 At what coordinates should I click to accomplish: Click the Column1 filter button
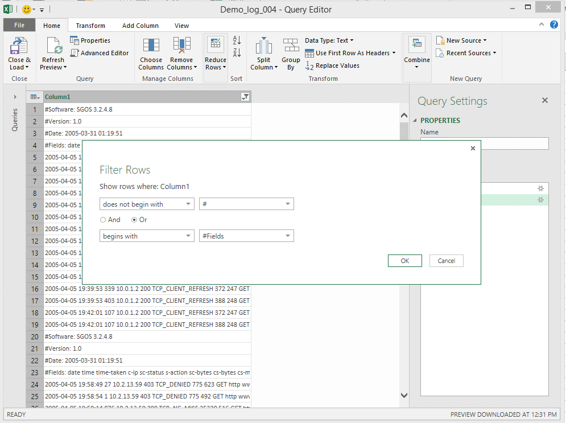click(x=245, y=97)
